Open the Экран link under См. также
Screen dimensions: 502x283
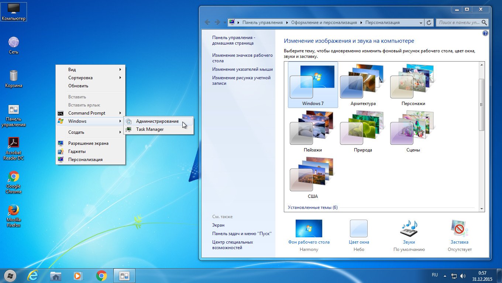click(218, 225)
